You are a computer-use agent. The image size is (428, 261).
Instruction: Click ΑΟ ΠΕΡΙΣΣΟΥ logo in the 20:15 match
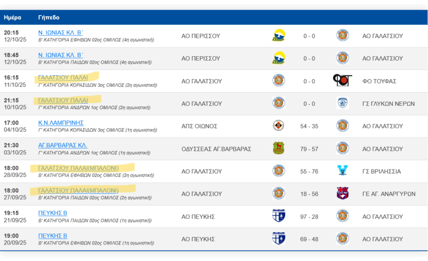point(278,36)
